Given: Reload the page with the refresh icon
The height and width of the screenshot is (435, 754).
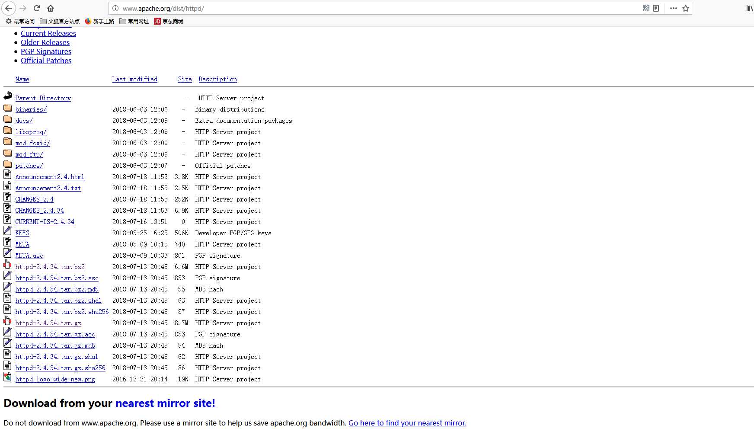Looking at the screenshot, I should tap(37, 8).
